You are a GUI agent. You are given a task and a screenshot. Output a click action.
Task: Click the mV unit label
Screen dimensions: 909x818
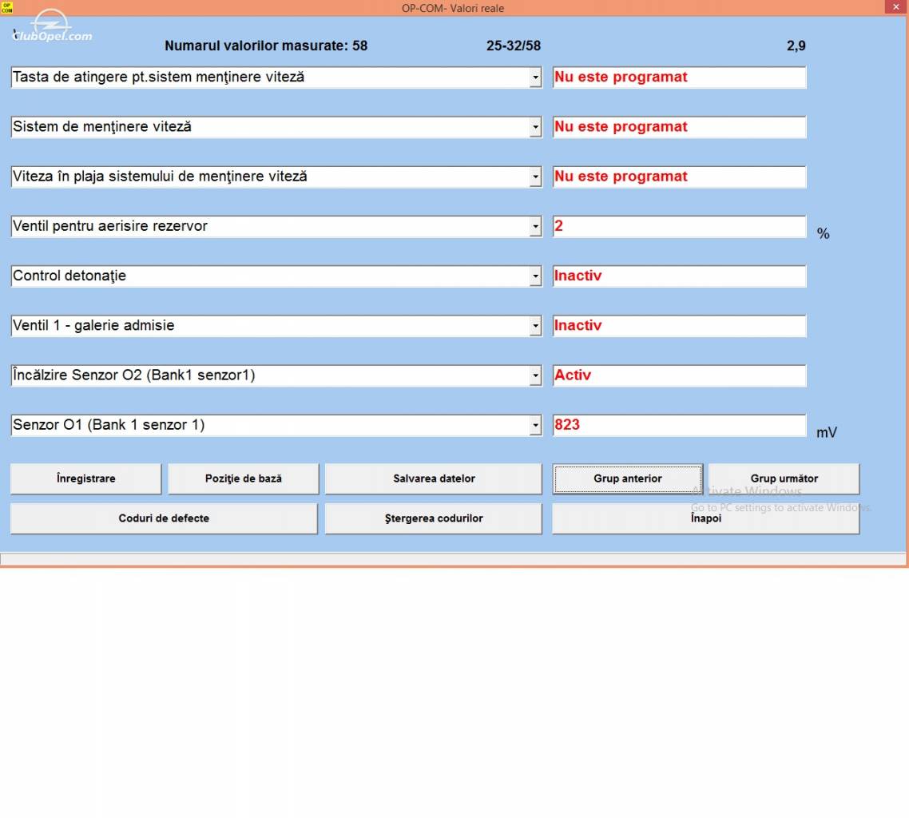(827, 432)
